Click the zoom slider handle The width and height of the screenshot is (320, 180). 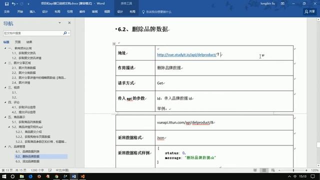click(x=293, y=170)
